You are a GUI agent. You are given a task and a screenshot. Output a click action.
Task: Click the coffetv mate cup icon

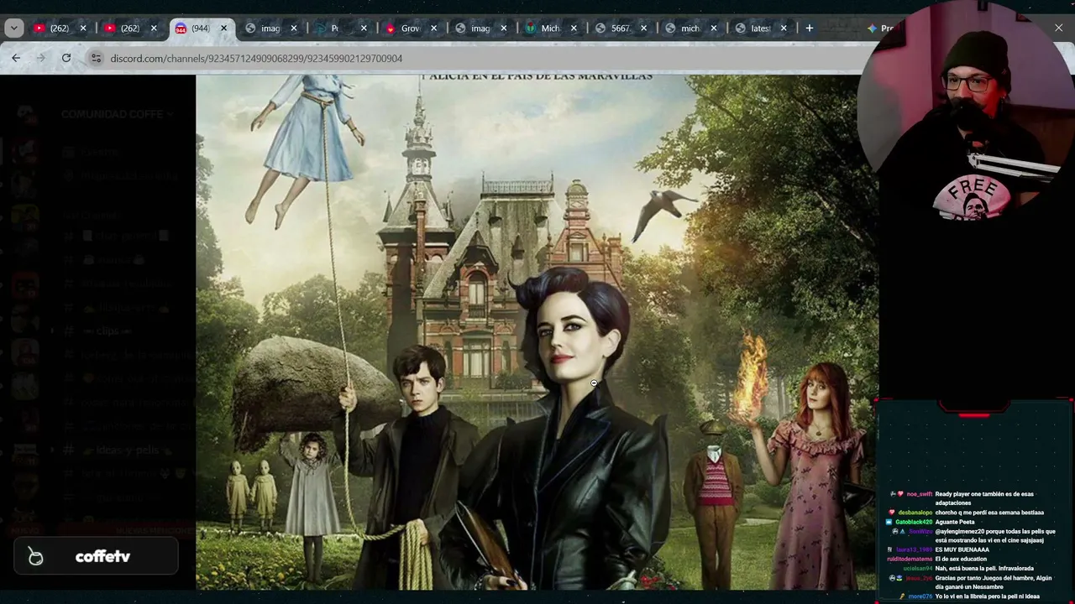35,556
